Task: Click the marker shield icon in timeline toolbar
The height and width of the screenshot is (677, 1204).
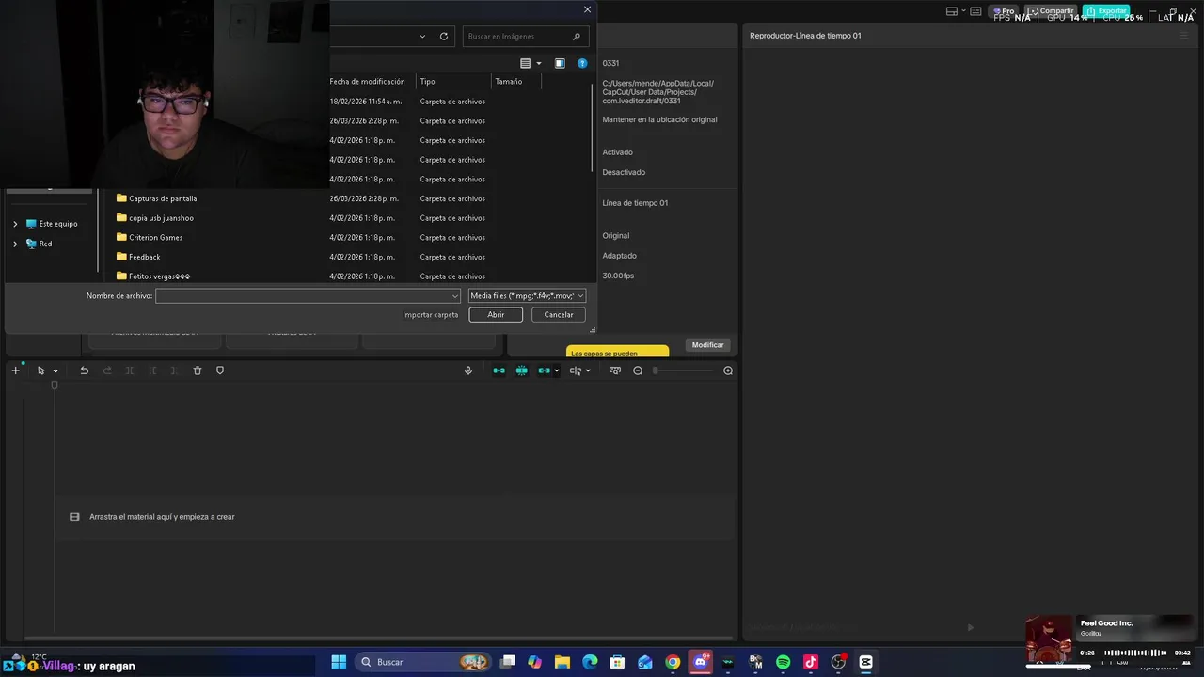Action: point(220,370)
